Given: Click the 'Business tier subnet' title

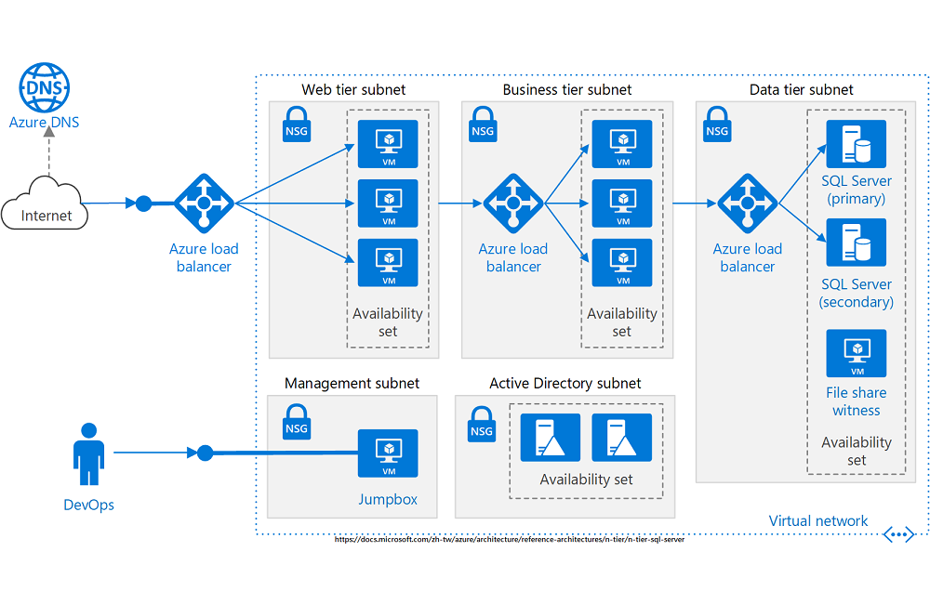Looking at the screenshot, I should (567, 89).
